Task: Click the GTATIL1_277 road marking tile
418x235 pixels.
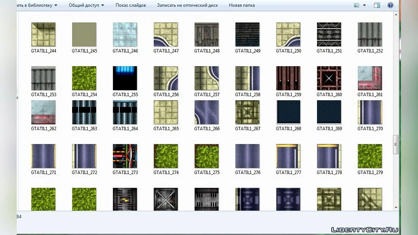Action: pyautogui.click(x=288, y=156)
